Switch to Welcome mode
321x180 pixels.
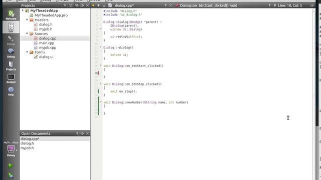[11, 15]
